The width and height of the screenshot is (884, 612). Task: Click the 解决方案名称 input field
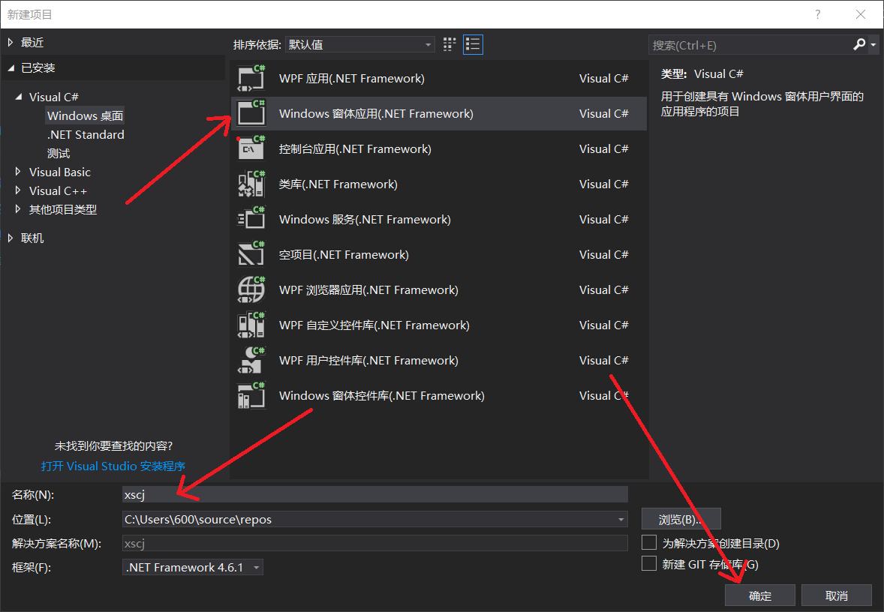point(375,543)
